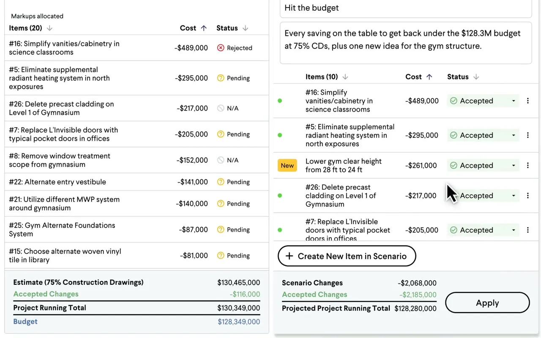Click green dot beside #7 scenario item
The image size is (541, 338).
(280, 230)
